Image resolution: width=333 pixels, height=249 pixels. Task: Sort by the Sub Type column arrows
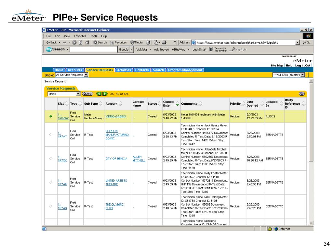[101, 103]
